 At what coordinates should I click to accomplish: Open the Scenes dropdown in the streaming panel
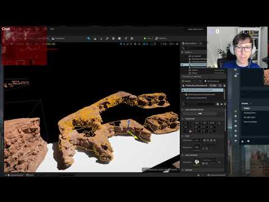pyautogui.click(x=246, y=103)
